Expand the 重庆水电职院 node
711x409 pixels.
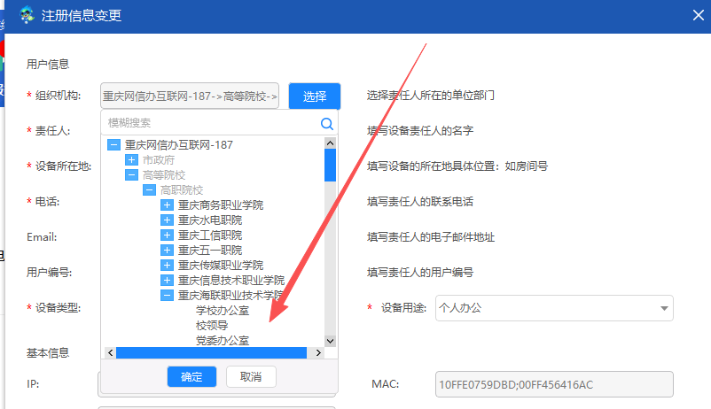[167, 220]
